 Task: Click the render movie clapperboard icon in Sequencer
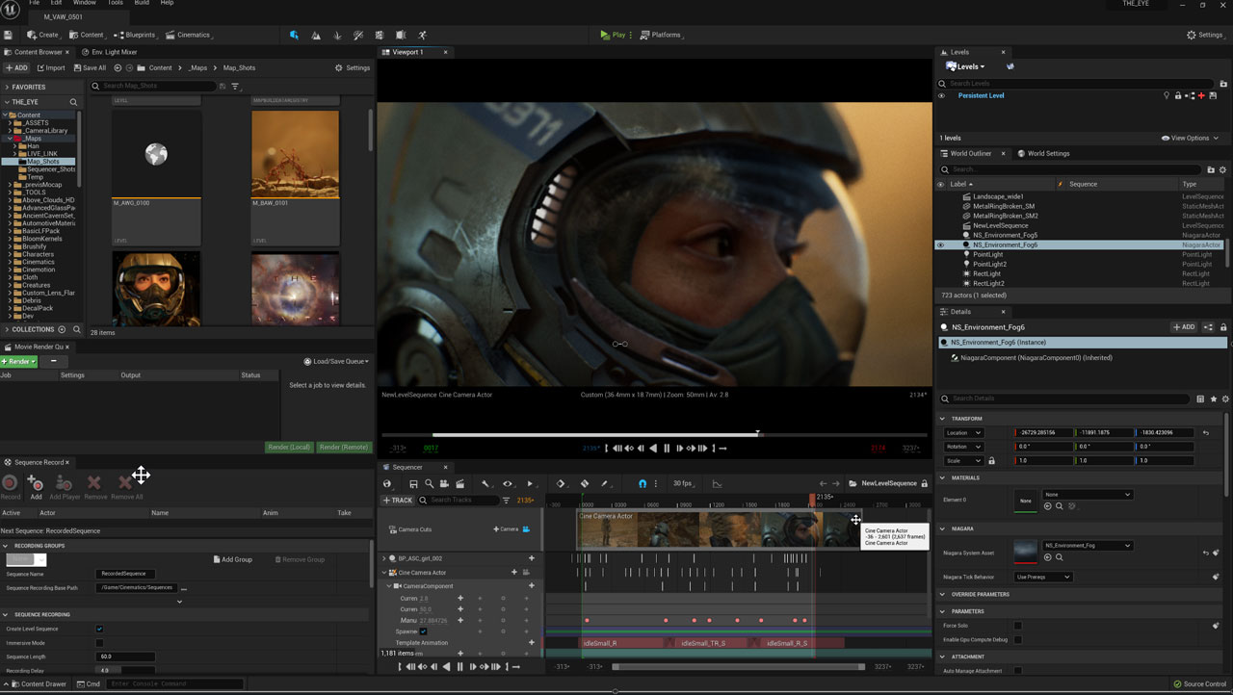coord(460,483)
